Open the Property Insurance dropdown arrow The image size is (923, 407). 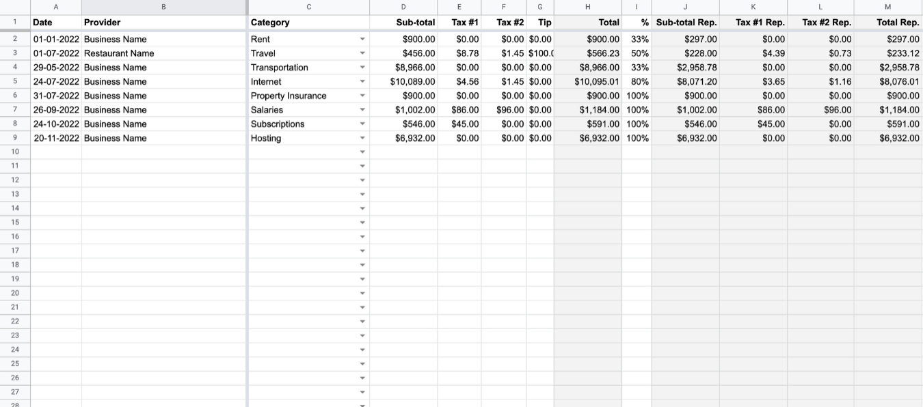point(362,96)
